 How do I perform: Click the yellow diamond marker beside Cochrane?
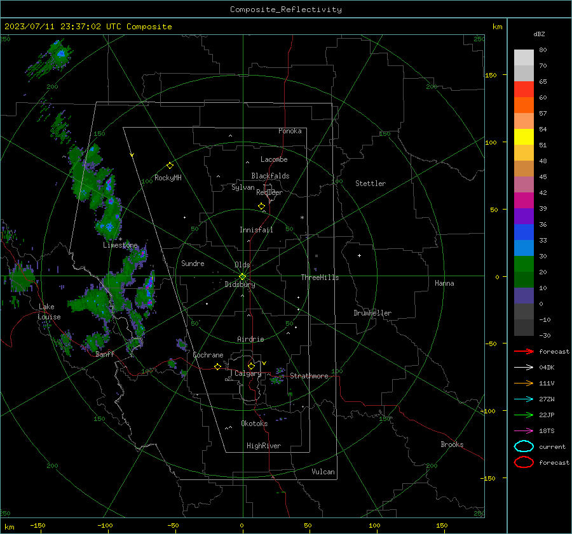click(x=217, y=367)
